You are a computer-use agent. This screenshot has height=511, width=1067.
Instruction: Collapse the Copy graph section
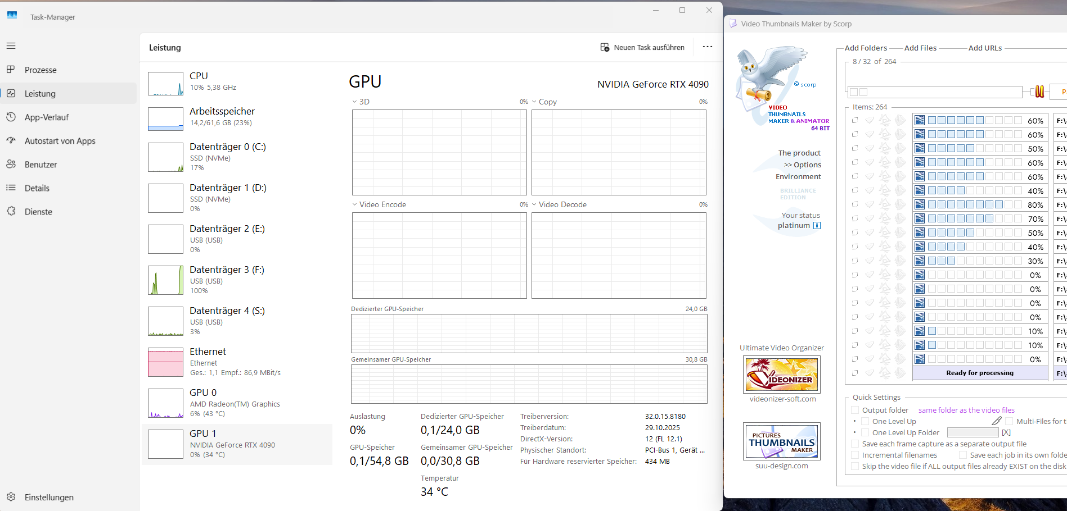534,102
